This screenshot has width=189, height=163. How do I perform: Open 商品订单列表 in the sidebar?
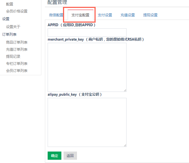click(17, 42)
